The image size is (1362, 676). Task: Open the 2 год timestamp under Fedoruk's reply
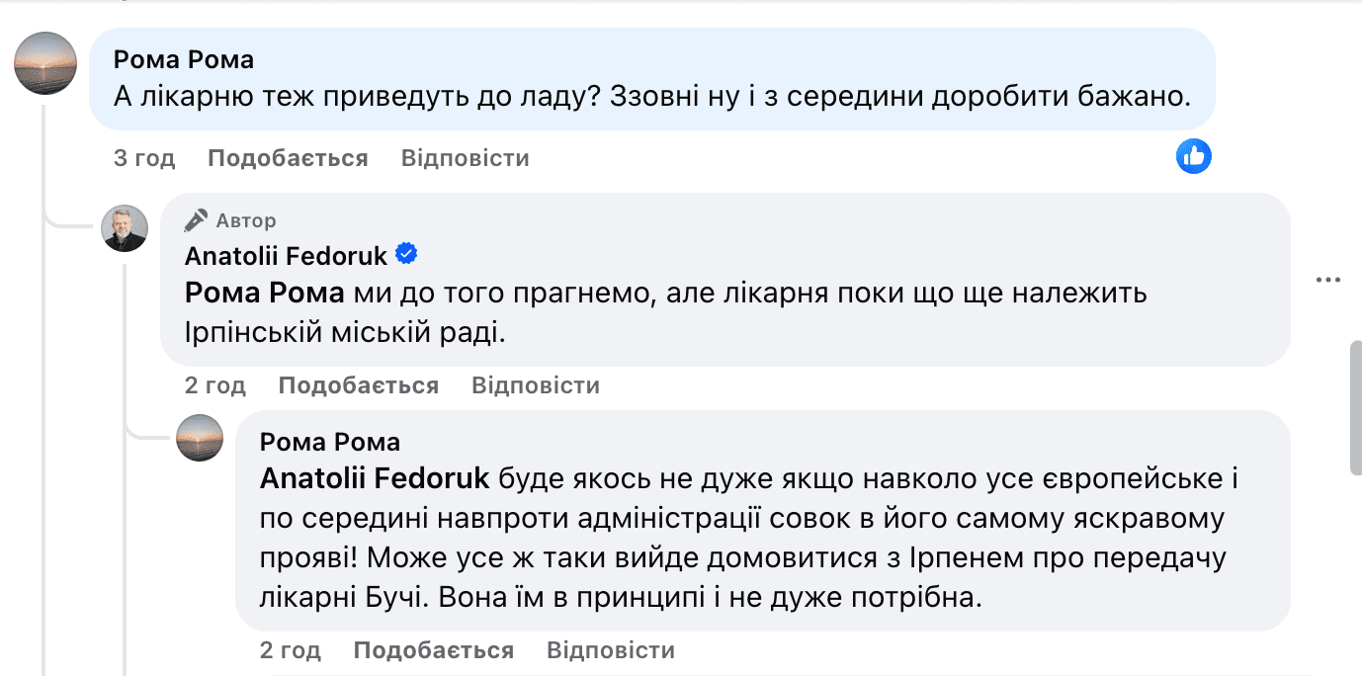(x=216, y=385)
